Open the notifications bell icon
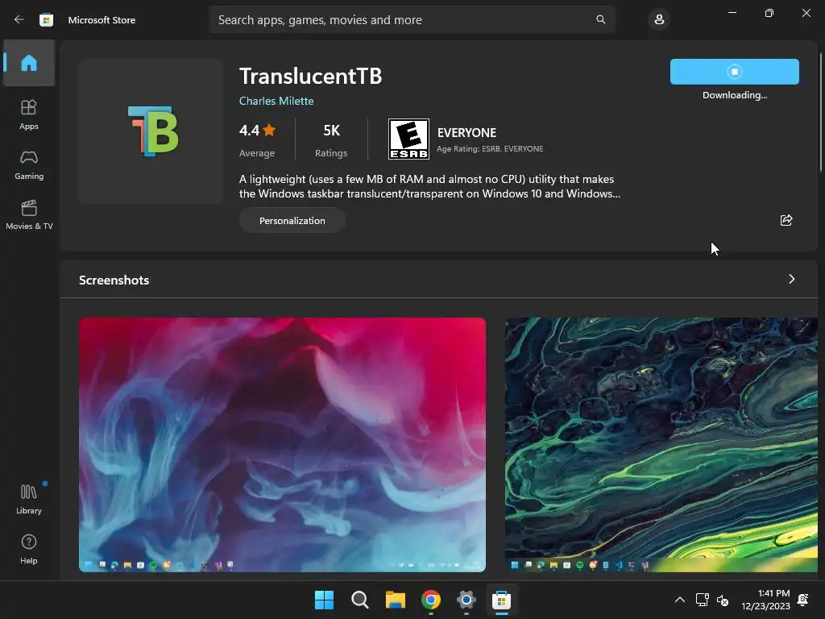The height and width of the screenshot is (619, 825). [803, 600]
